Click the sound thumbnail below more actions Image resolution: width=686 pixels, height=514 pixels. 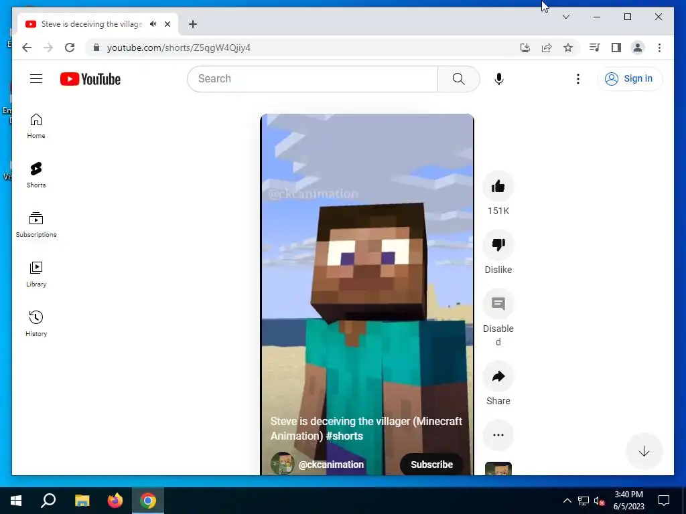point(498,468)
